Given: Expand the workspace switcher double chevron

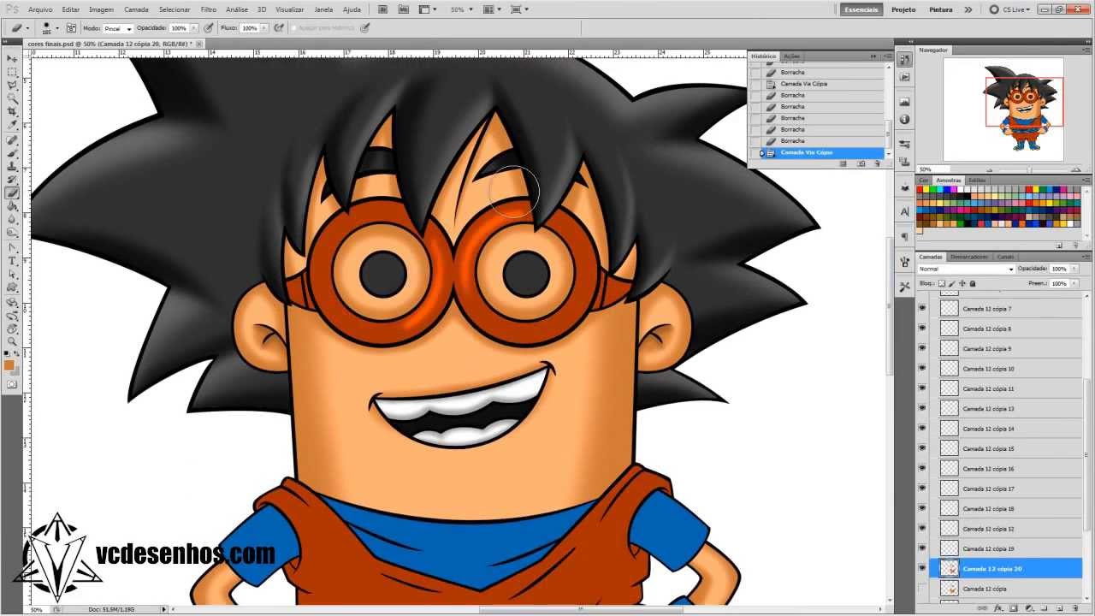Looking at the screenshot, I should (x=968, y=9).
